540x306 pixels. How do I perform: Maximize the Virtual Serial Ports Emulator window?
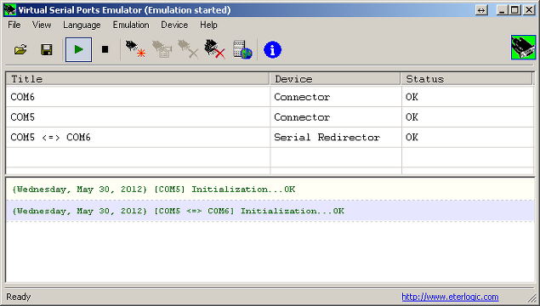[514, 10]
